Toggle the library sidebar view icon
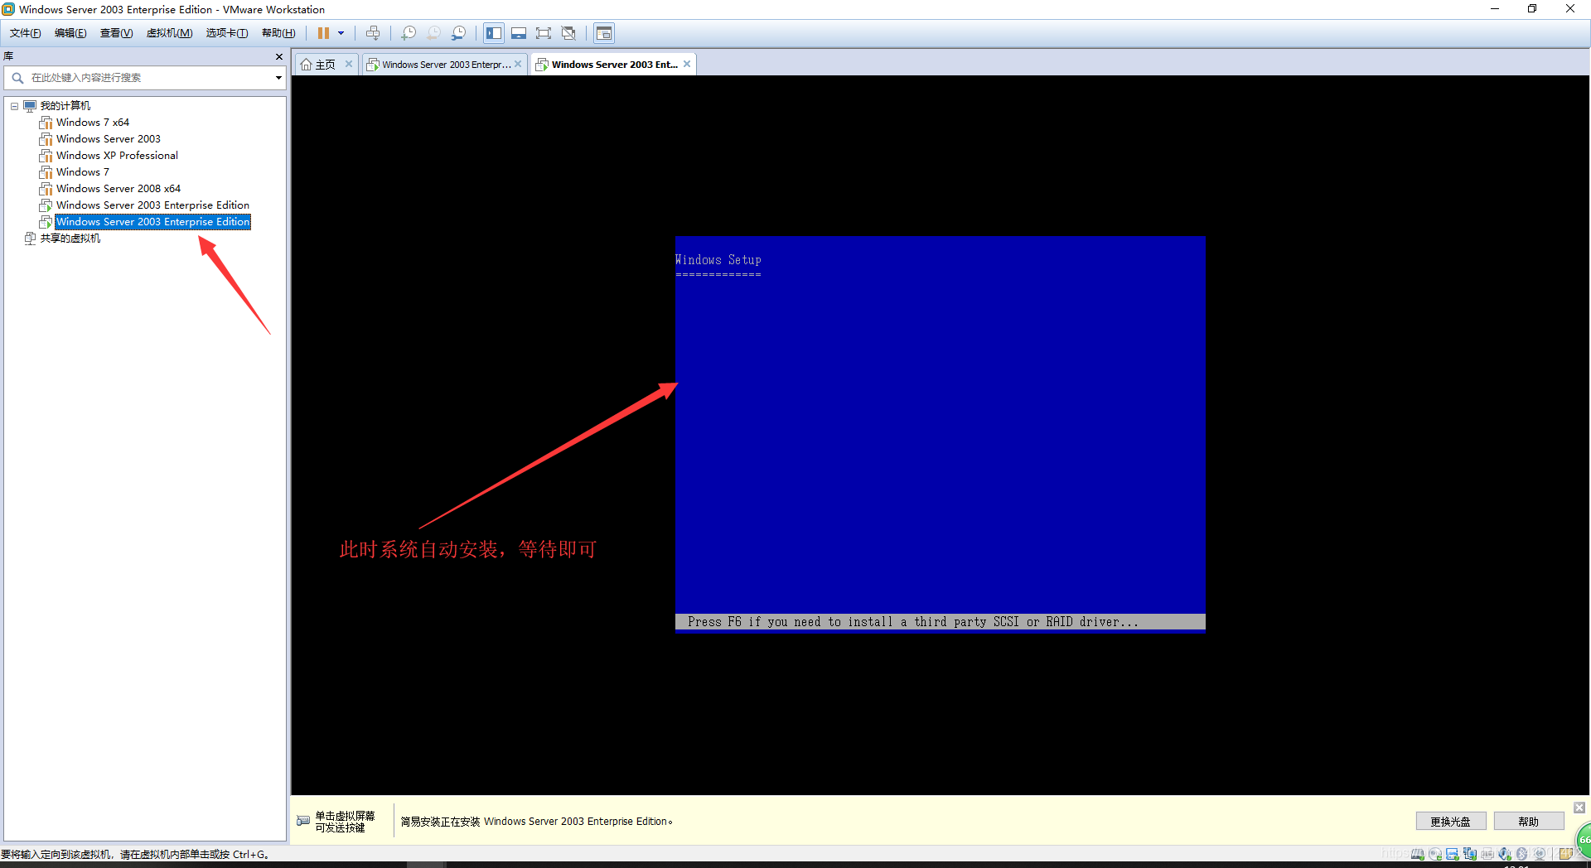1591x868 pixels. click(x=494, y=33)
